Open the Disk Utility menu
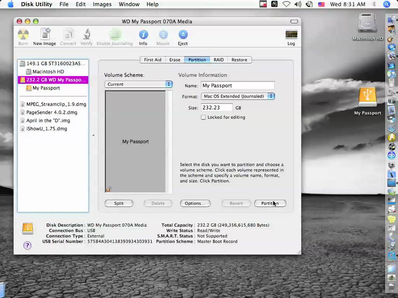The width and height of the screenshot is (398, 298). 36,4
